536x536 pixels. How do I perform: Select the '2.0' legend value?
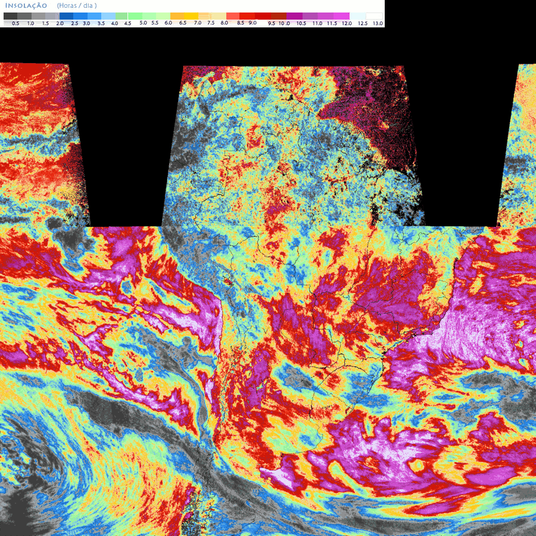[60, 23]
